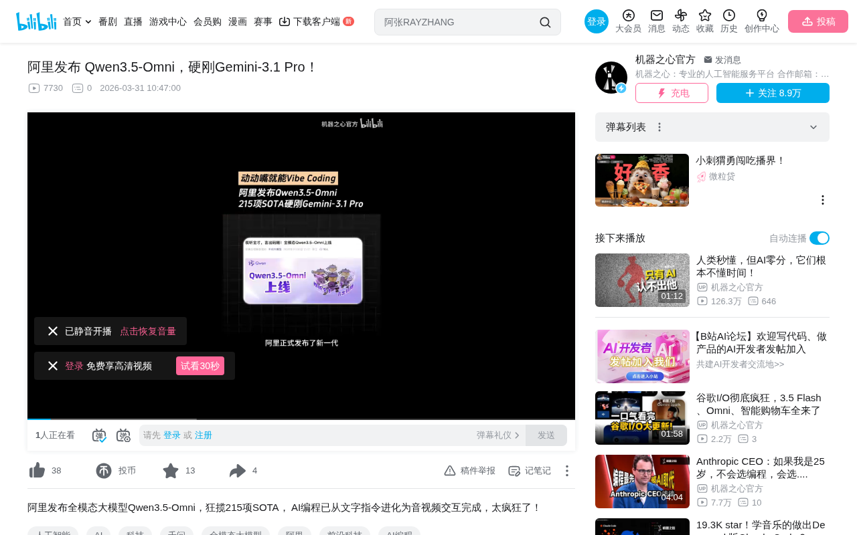Open 谷歌I/O彻底疯狂 video thumbnail
Image resolution: width=857 pixels, height=535 pixels.
(642, 418)
